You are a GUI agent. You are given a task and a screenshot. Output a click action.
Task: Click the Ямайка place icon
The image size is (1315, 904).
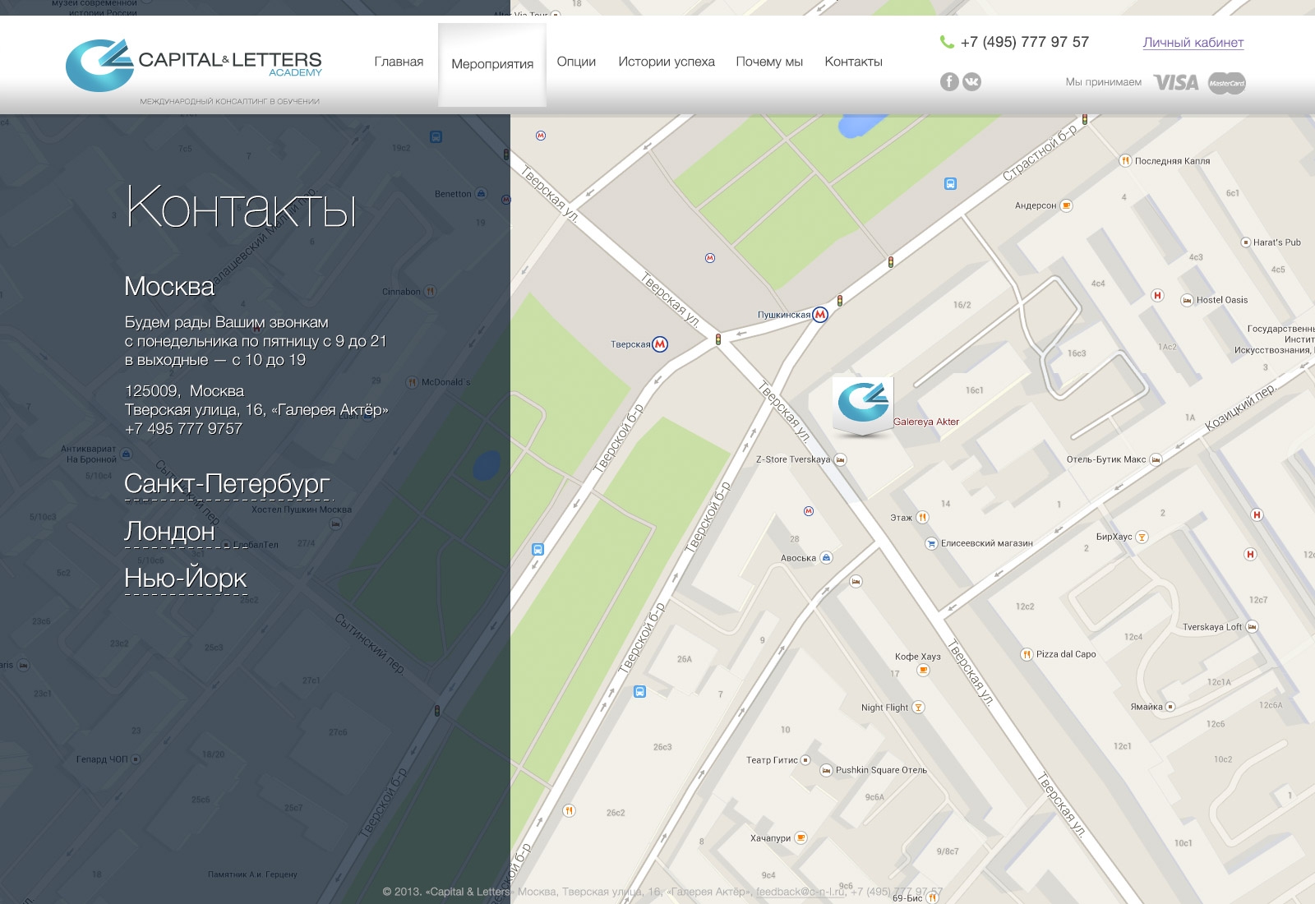[1170, 707]
